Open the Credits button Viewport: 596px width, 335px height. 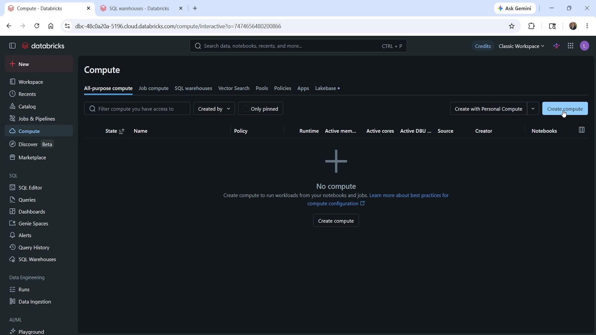pyautogui.click(x=483, y=46)
